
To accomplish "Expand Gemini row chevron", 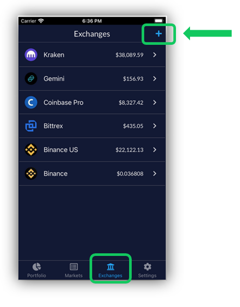I will tap(155, 79).
